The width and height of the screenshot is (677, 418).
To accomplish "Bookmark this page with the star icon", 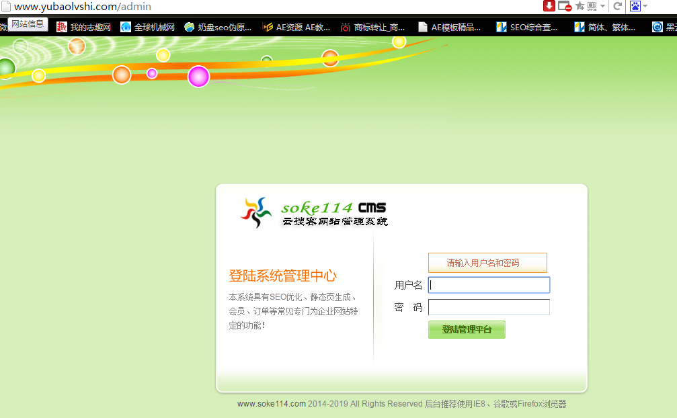I will pyautogui.click(x=580, y=6).
